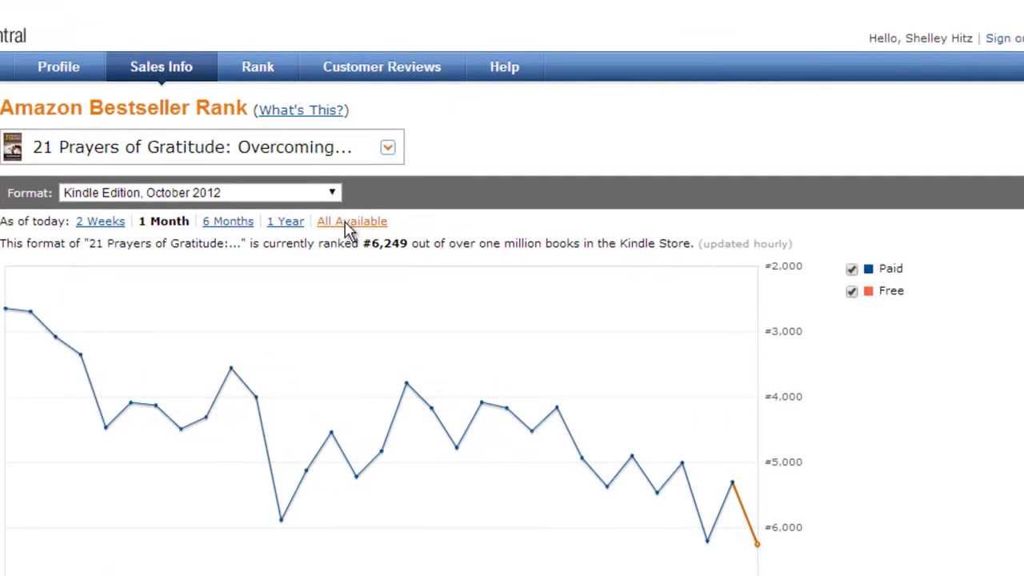
Task: Switch to the Sales Info tab
Action: (162, 67)
